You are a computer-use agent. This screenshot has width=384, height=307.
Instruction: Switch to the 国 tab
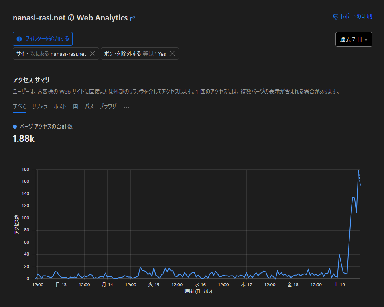(x=76, y=106)
